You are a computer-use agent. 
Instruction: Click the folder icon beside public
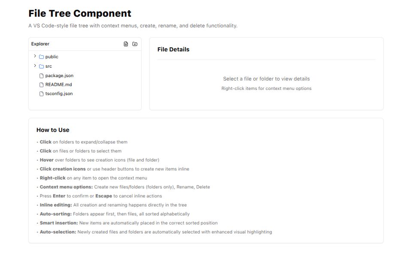(x=42, y=57)
